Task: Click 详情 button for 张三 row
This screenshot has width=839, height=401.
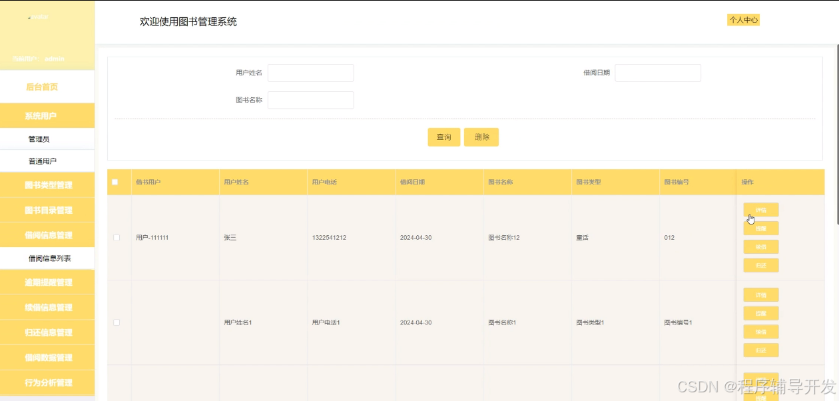Action: [x=760, y=210]
